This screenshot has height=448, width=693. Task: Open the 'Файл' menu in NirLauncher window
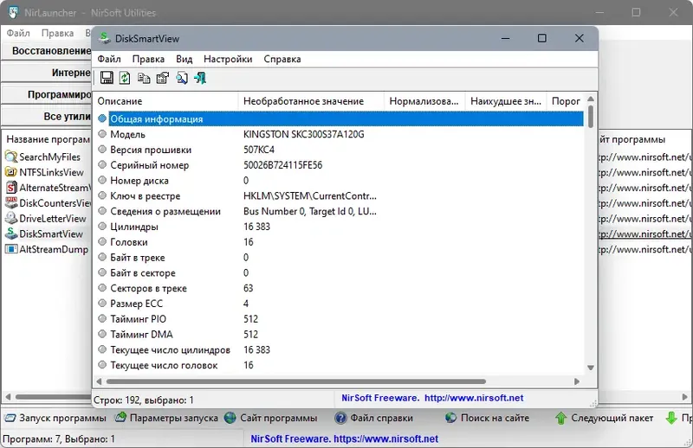tap(18, 33)
